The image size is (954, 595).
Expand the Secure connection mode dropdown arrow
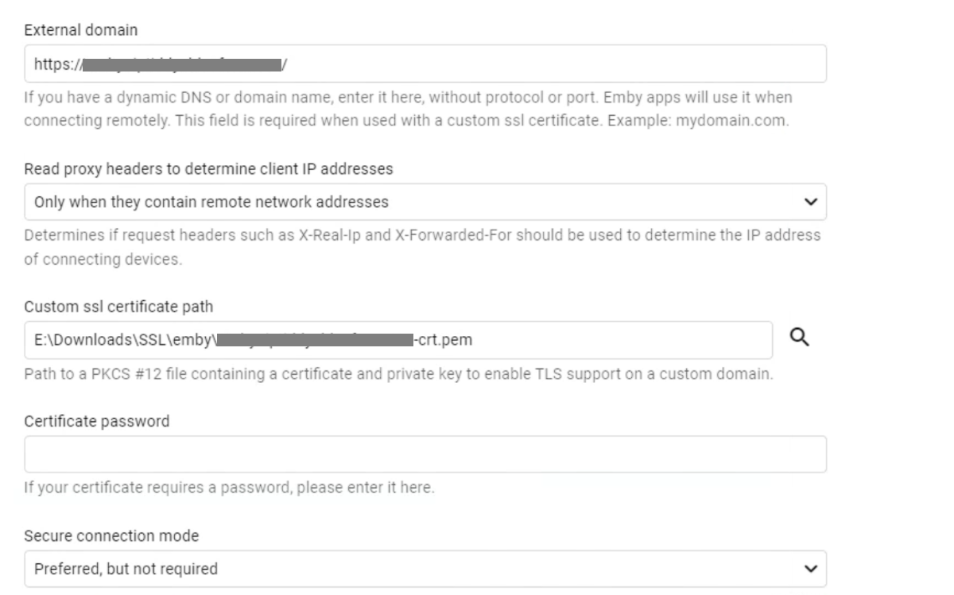coord(810,569)
